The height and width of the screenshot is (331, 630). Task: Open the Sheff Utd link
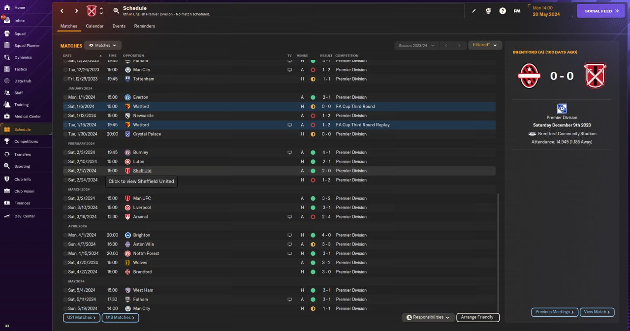pos(142,171)
